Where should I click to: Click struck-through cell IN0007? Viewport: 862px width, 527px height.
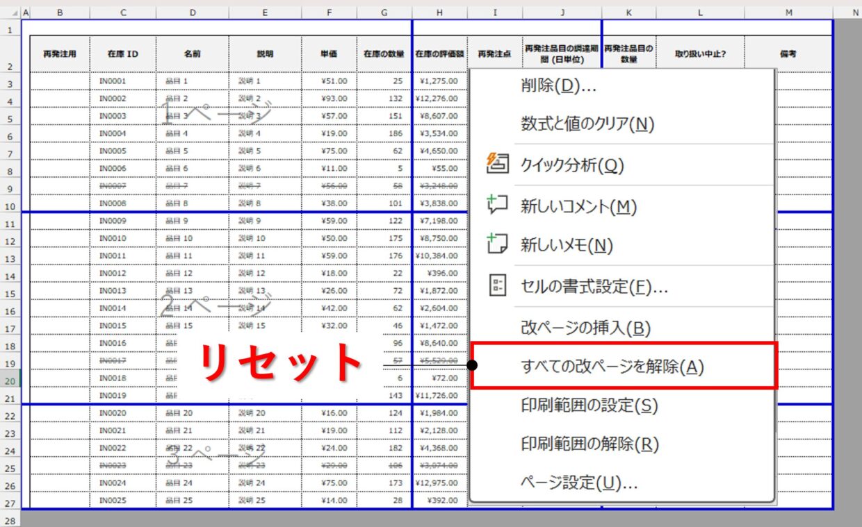tap(123, 185)
